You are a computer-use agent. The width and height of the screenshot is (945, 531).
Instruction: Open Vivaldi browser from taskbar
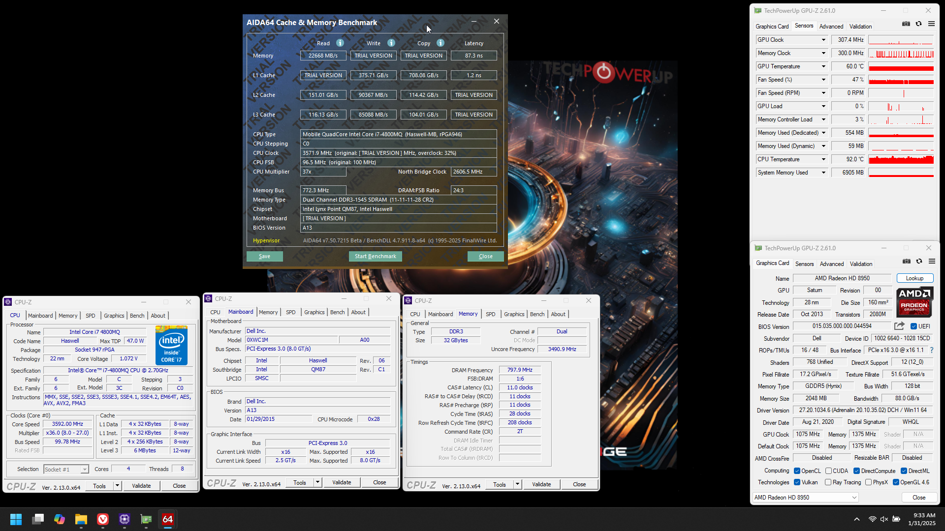103,519
